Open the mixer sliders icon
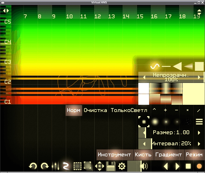 [55, 166]
